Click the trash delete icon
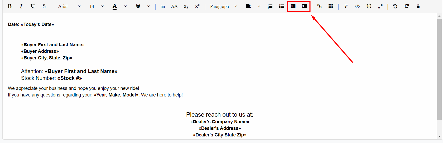This screenshot has height=143, width=443. pos(418,6)
